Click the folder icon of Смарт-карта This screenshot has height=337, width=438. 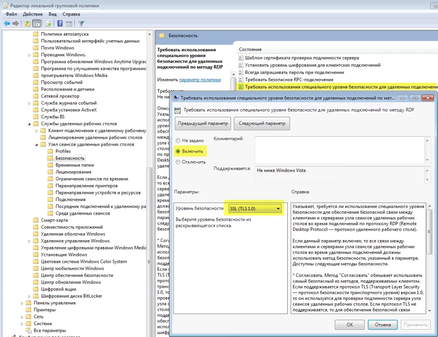coord(36,220)
